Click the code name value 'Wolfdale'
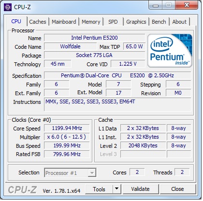Image resolution: width=203 pixels, height=201 pixels. pos(70,46)
